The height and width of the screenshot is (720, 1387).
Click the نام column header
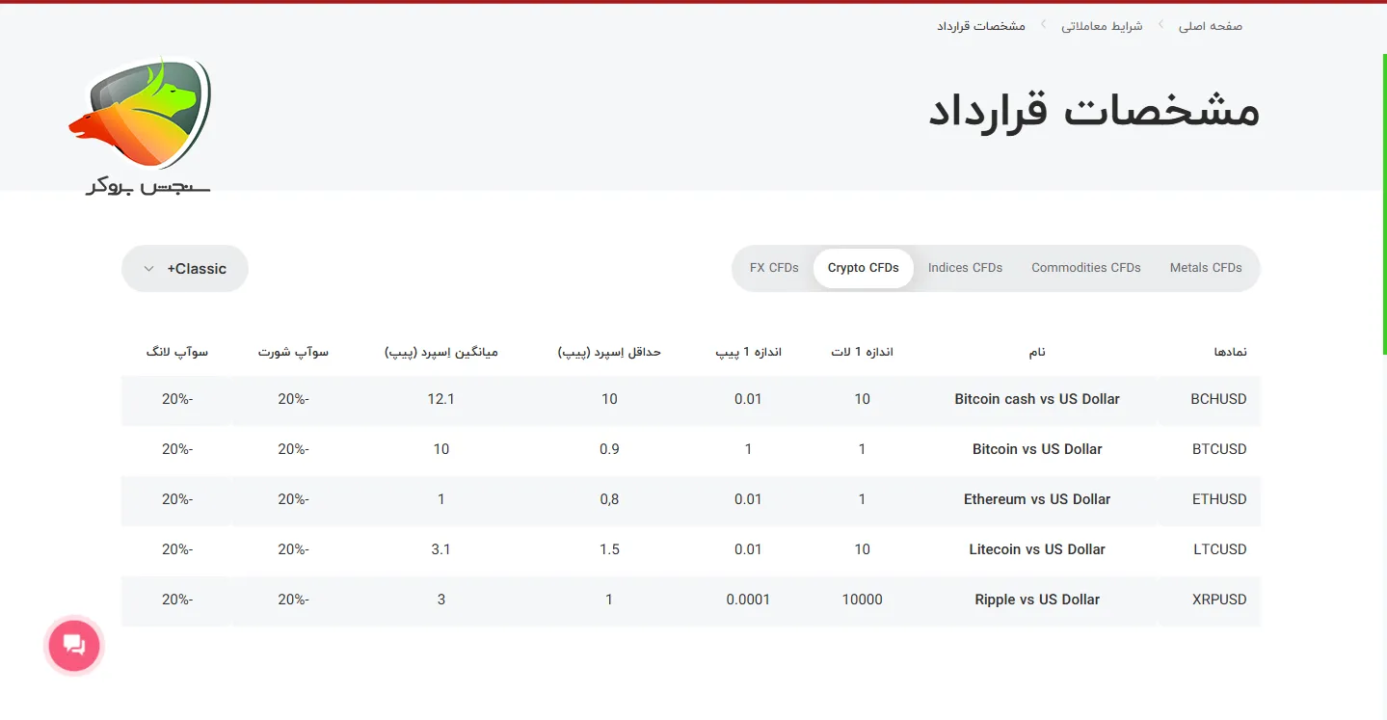pyautogui.click(x=1036, y=352)
